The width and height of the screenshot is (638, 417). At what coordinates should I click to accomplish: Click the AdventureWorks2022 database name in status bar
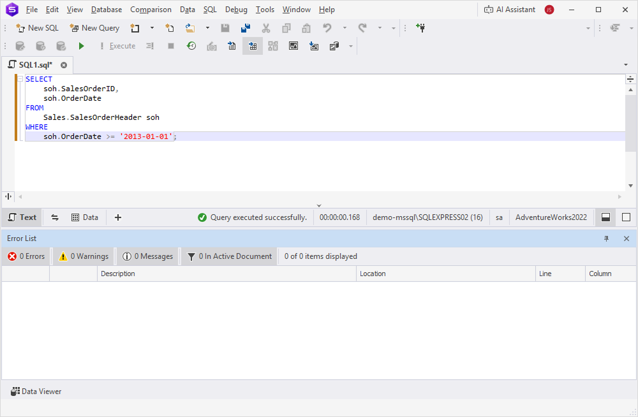coord(551,217)
